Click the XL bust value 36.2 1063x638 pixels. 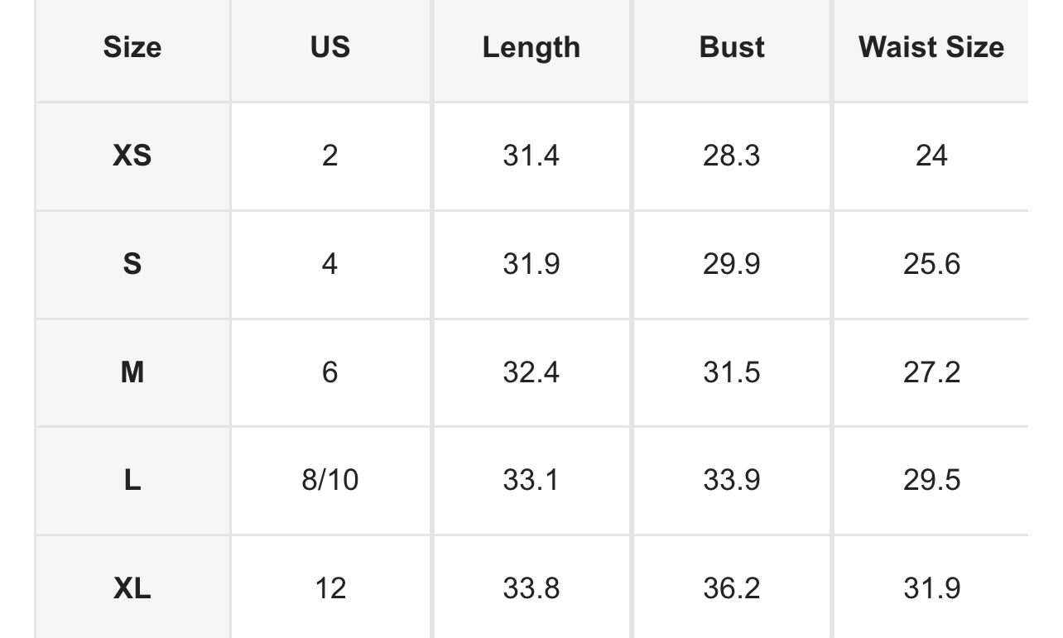(732, 588)
